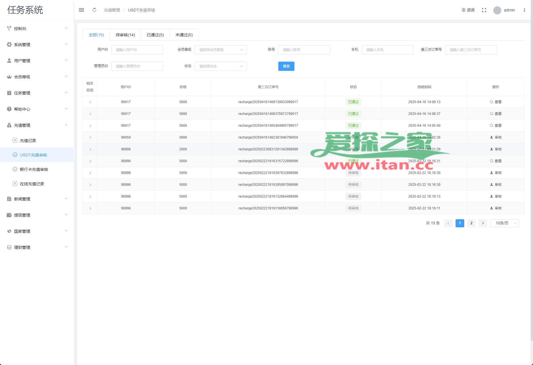
Task: Click the 会员等级 crown icon
Action: (x=9, y=77)
